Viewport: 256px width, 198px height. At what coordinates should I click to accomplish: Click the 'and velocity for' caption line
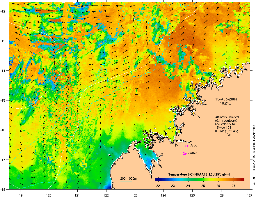(x=225, y=124)
